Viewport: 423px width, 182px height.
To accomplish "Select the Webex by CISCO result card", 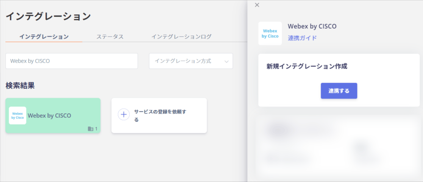I will (x=53, y=116).
